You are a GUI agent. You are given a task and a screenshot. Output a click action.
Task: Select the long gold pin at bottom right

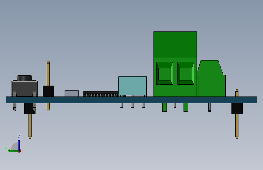click(x=237, y=126)
